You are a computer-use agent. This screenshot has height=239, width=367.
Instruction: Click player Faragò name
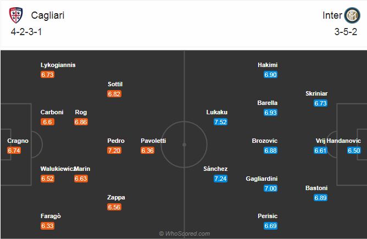pos(51,216)
